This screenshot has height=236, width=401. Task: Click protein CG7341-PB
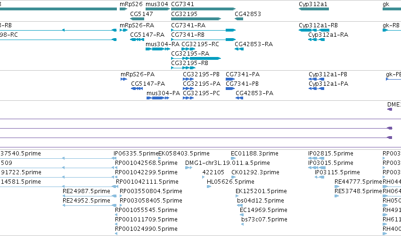pyautogui.click(x=242, y=84)
